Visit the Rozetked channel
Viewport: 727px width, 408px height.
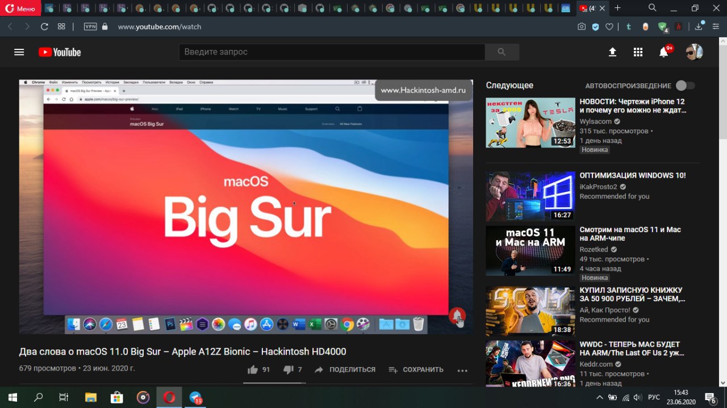pos(594,249)
